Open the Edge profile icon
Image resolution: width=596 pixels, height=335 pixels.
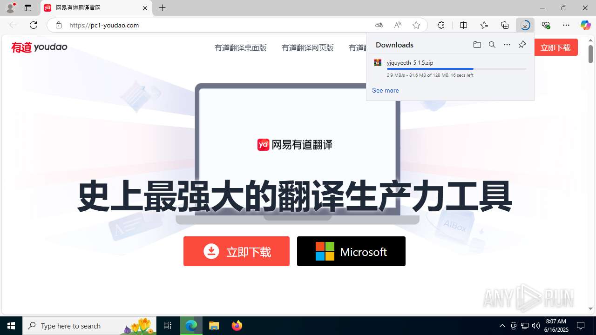[x=10, y=8]
